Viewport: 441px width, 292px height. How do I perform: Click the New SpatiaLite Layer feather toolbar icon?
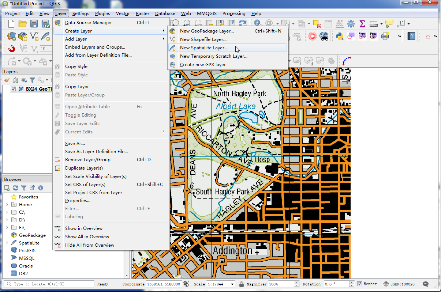[45, 36]
